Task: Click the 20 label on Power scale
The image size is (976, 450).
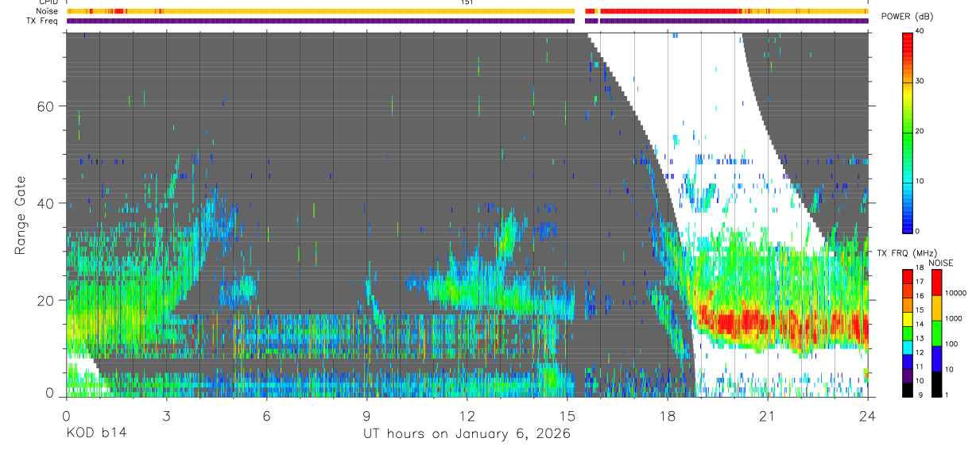Action: point(920,132)
